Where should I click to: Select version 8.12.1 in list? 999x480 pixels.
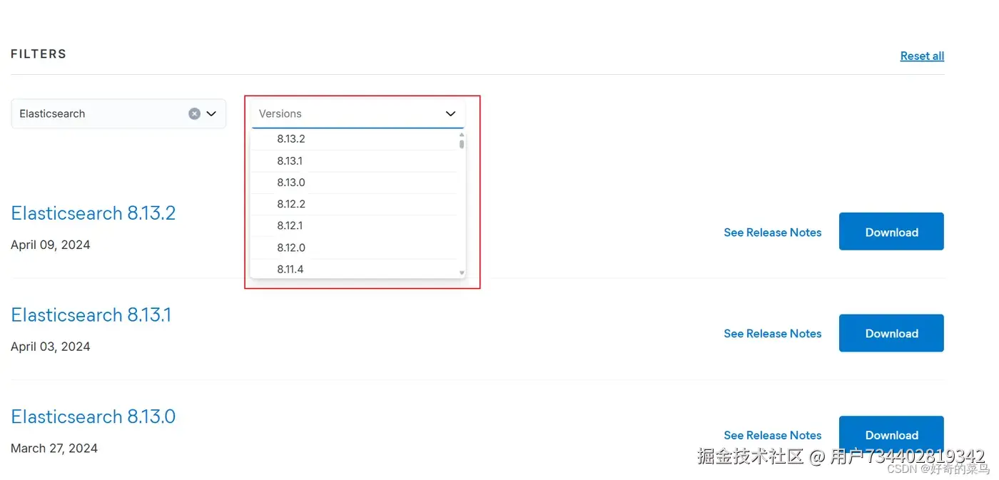click(355, 225)
